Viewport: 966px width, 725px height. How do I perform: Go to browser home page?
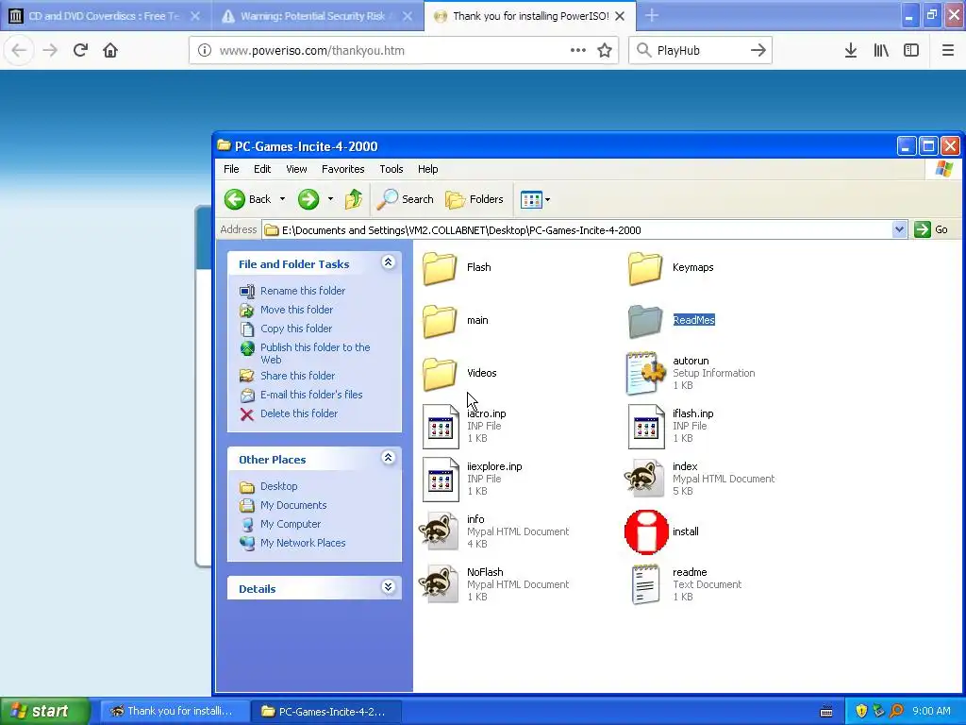coord(110,50)
